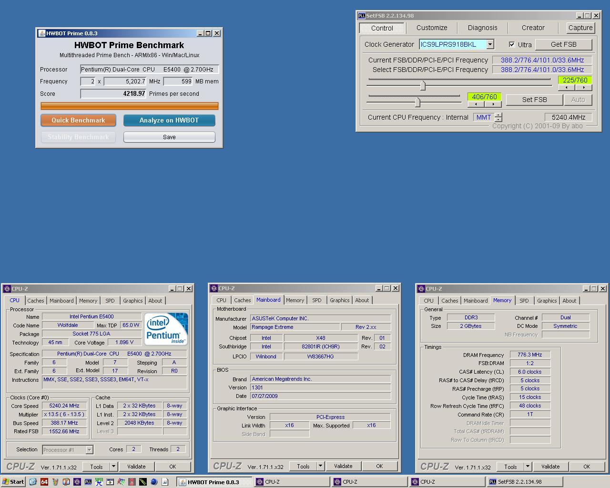Click the Core Speed value 5240.24 MHz
The image size is (610, 488).
64,406
